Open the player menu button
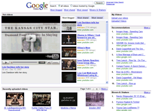The width and height of the screenshot is (152, 111). [56, 63]
